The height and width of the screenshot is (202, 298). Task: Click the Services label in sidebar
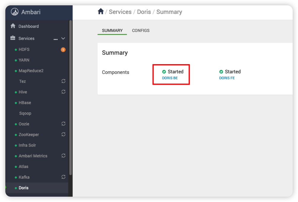click(x=26, y=38)
